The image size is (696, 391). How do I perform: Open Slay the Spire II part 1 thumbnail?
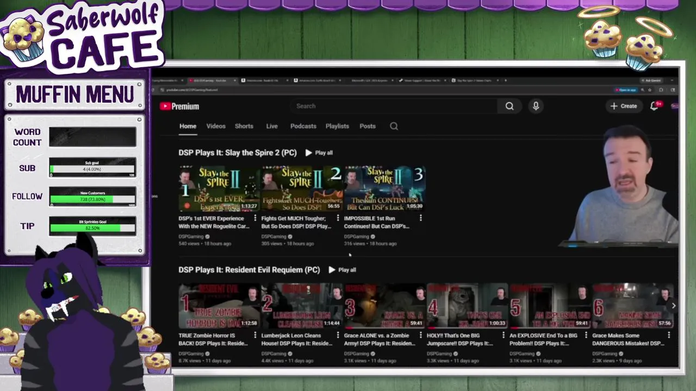(219, 188)
